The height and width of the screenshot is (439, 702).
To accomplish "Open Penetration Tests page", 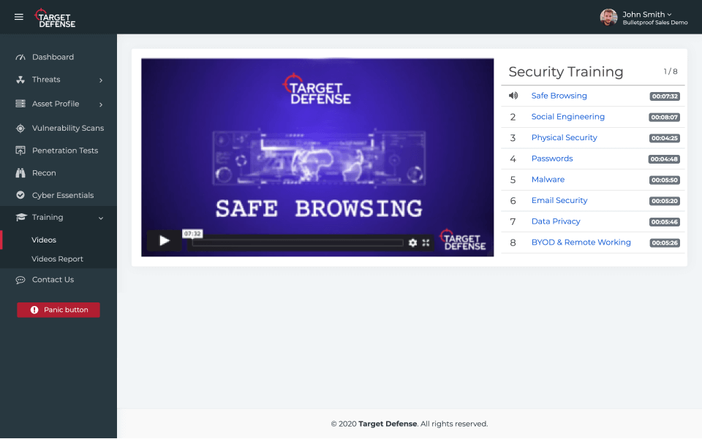I will pos(65,150).
